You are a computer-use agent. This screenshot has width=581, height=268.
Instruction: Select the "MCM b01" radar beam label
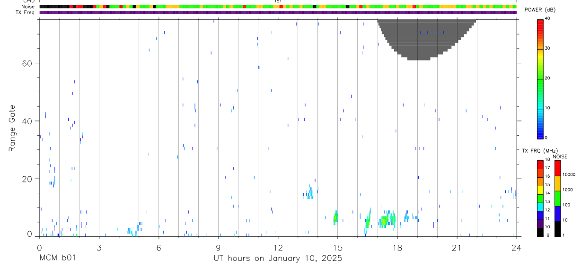coord(57,258)
